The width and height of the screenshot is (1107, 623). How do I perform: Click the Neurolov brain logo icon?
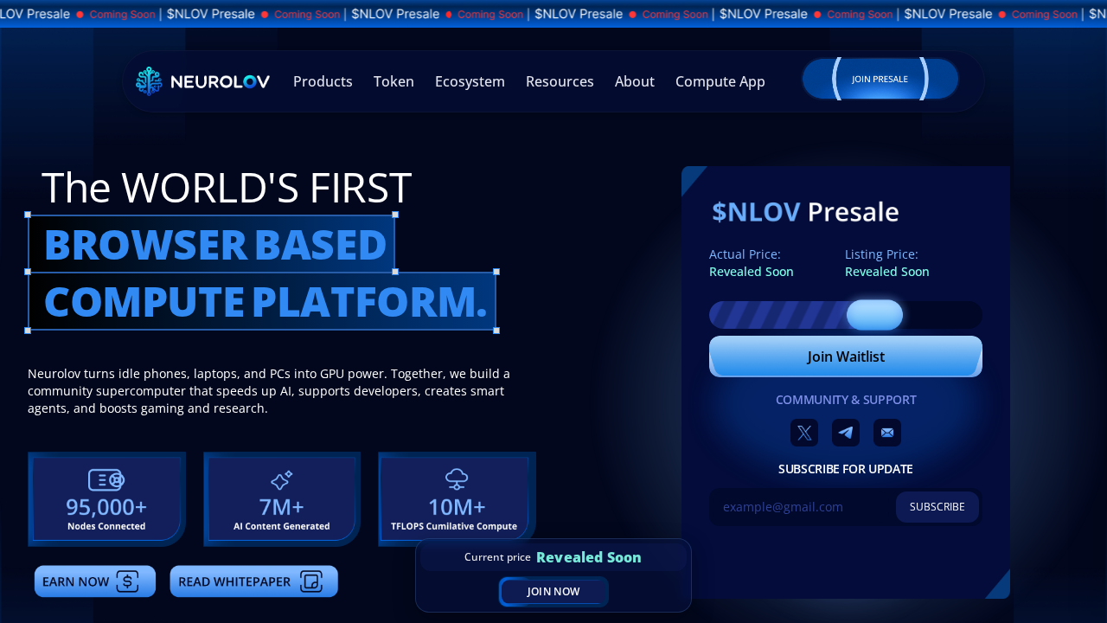coord(149,81)
